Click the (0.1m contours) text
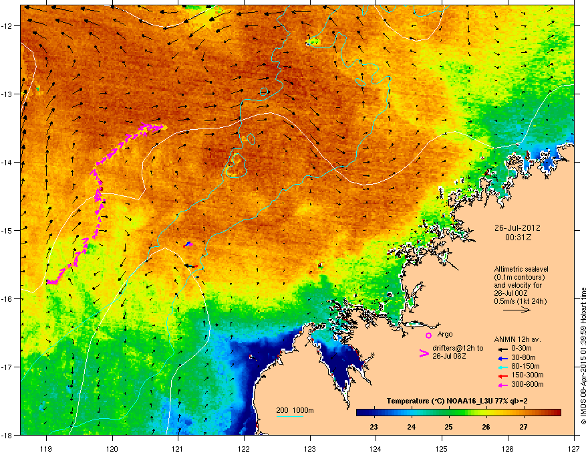Screen dimensions: 588x455 click(x=519, y=278)
